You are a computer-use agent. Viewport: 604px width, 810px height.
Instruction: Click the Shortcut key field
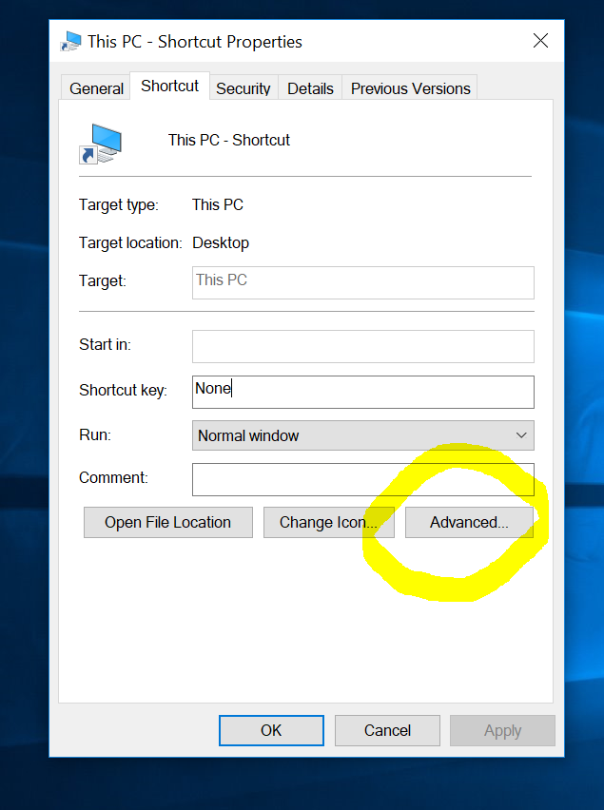coord(363,392)
